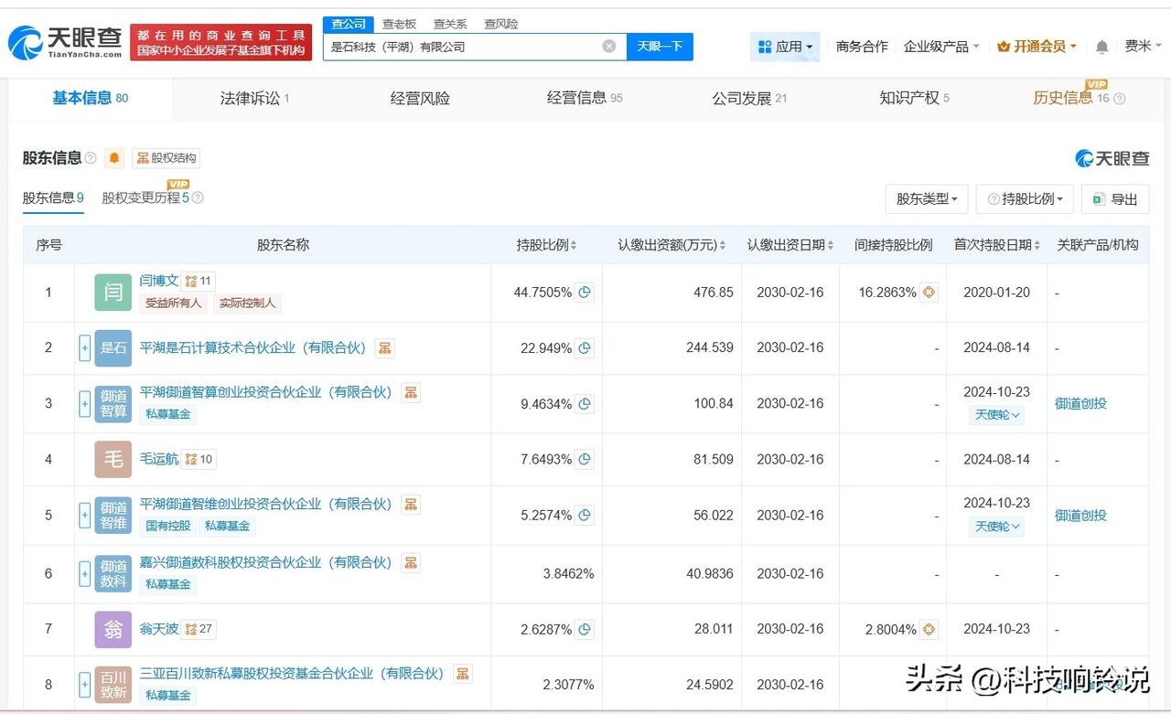Open the 持股比例 filter dropdown
This screenshot has height=714, width=1171.
pyautogui.click(x=1025, y=199)
